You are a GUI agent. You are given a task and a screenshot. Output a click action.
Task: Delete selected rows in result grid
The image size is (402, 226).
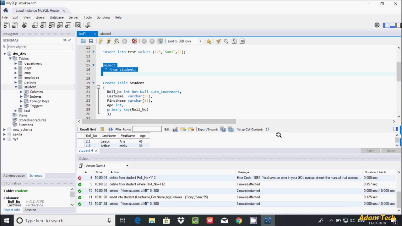click(x=191, y=129)
